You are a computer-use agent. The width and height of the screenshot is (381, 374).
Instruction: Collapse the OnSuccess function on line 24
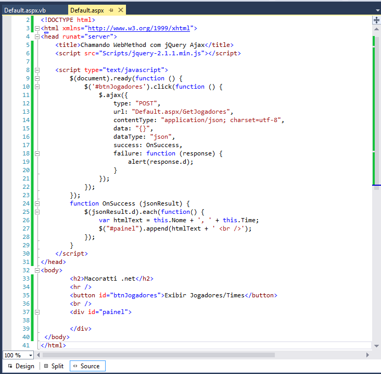(x=37, y=203)
